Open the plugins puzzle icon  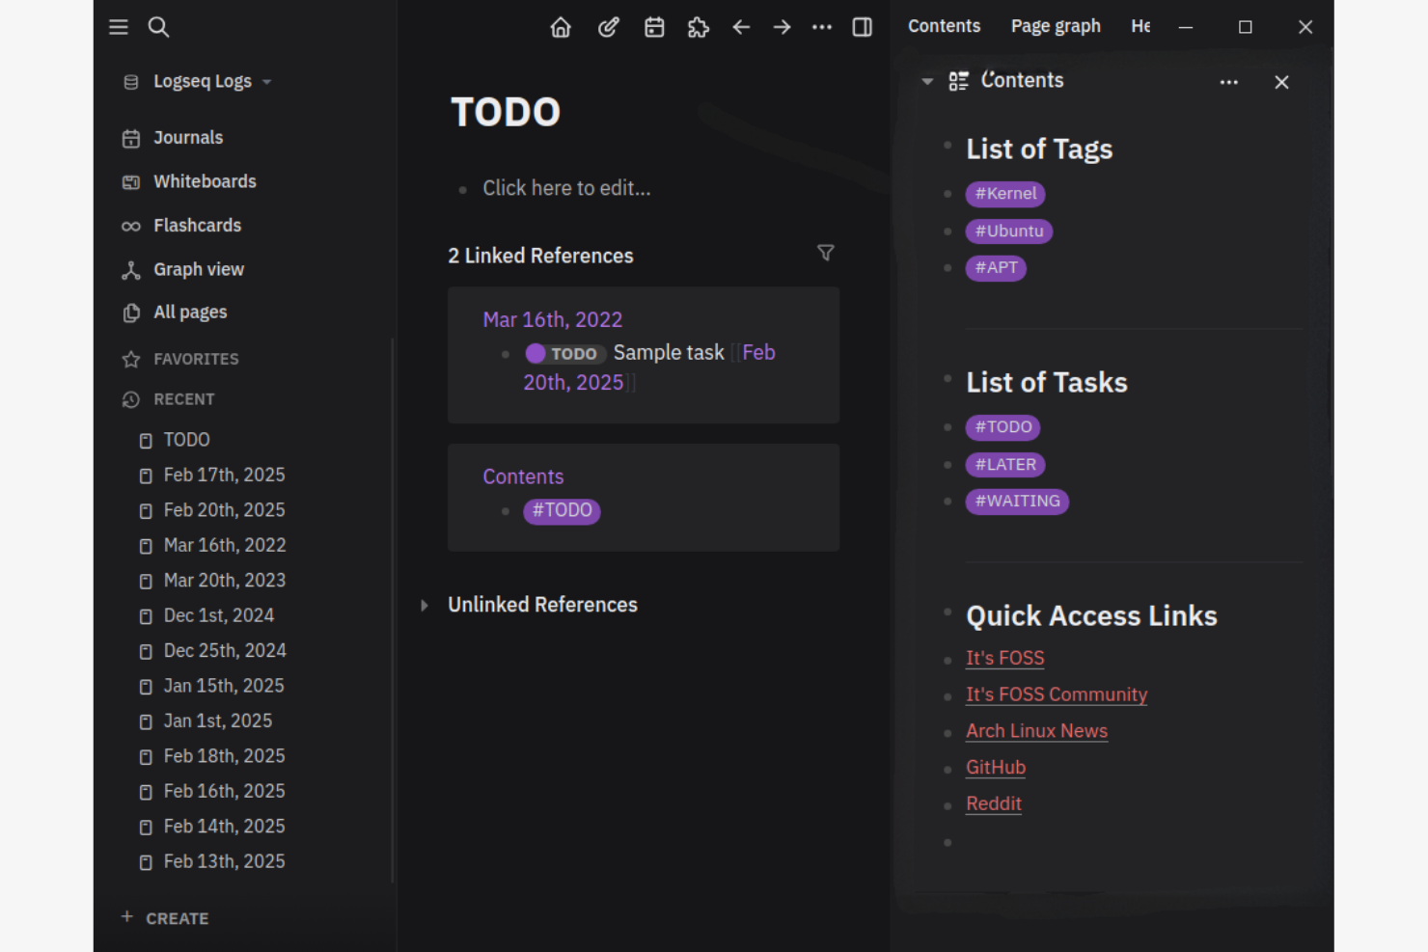698,27
